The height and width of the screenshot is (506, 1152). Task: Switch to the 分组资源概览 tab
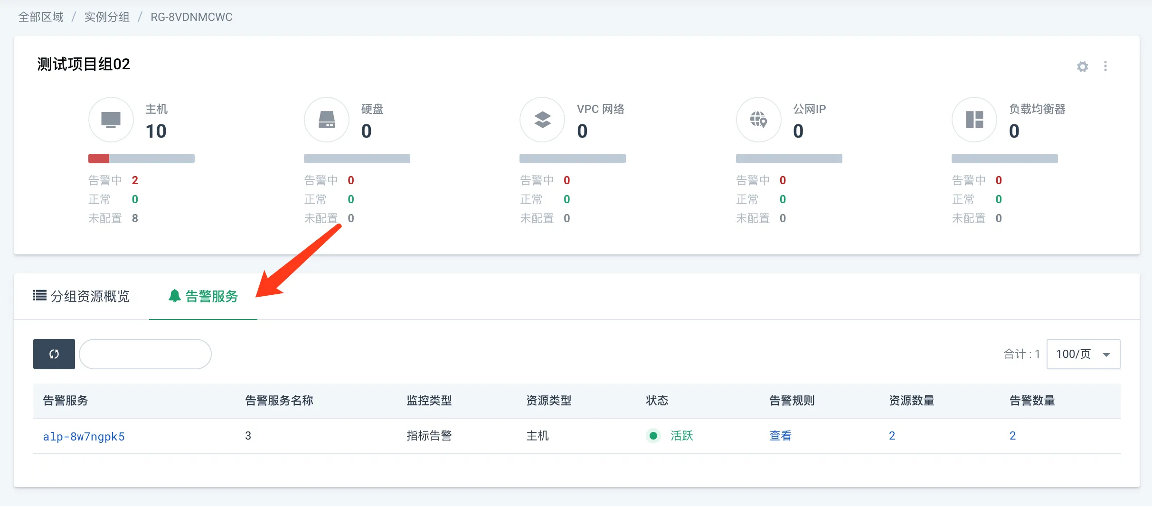pos(82,296)
